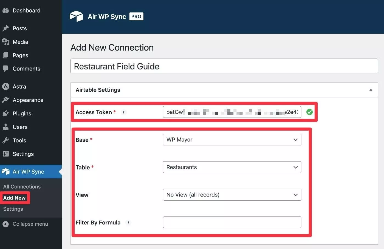Click the Air WP Sync header logo
384x249 pixels.
point(76,16)
